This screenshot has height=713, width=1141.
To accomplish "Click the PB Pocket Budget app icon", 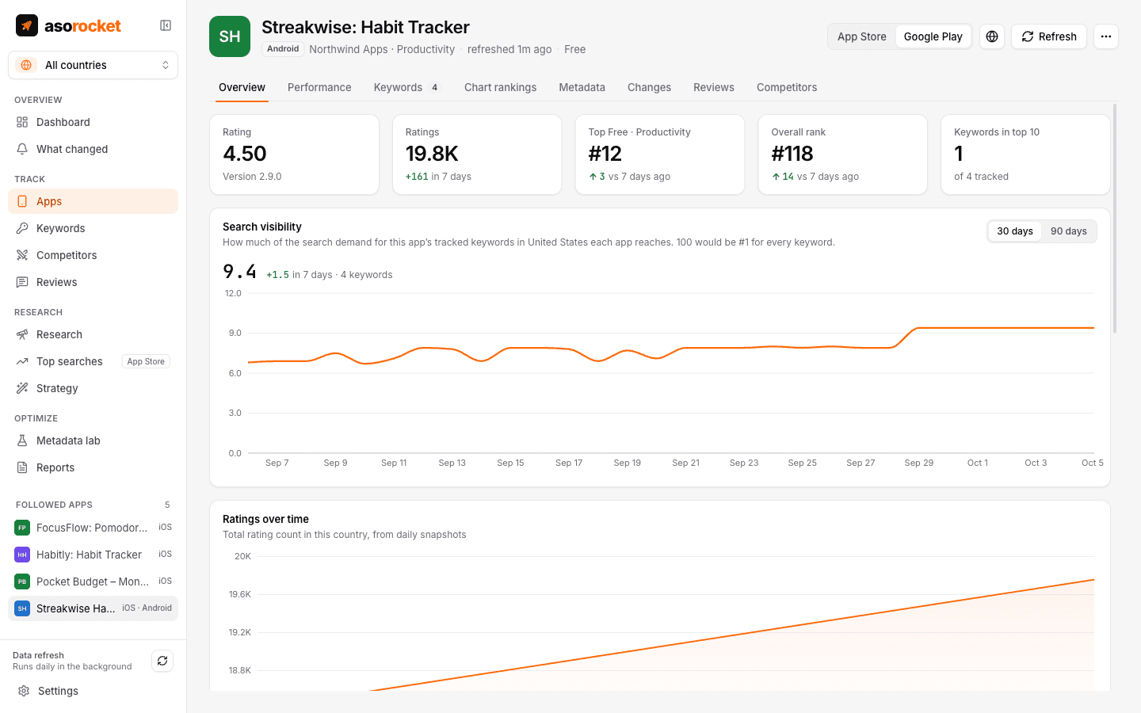I will pos(22,581).
